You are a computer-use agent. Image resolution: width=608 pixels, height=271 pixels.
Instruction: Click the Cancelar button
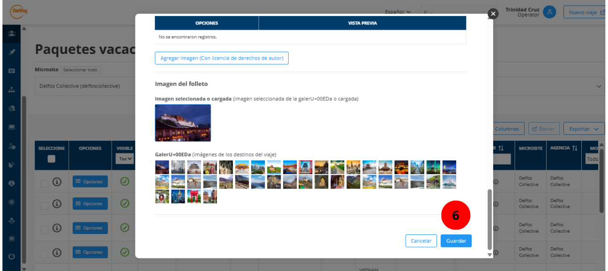click(421, 241)
